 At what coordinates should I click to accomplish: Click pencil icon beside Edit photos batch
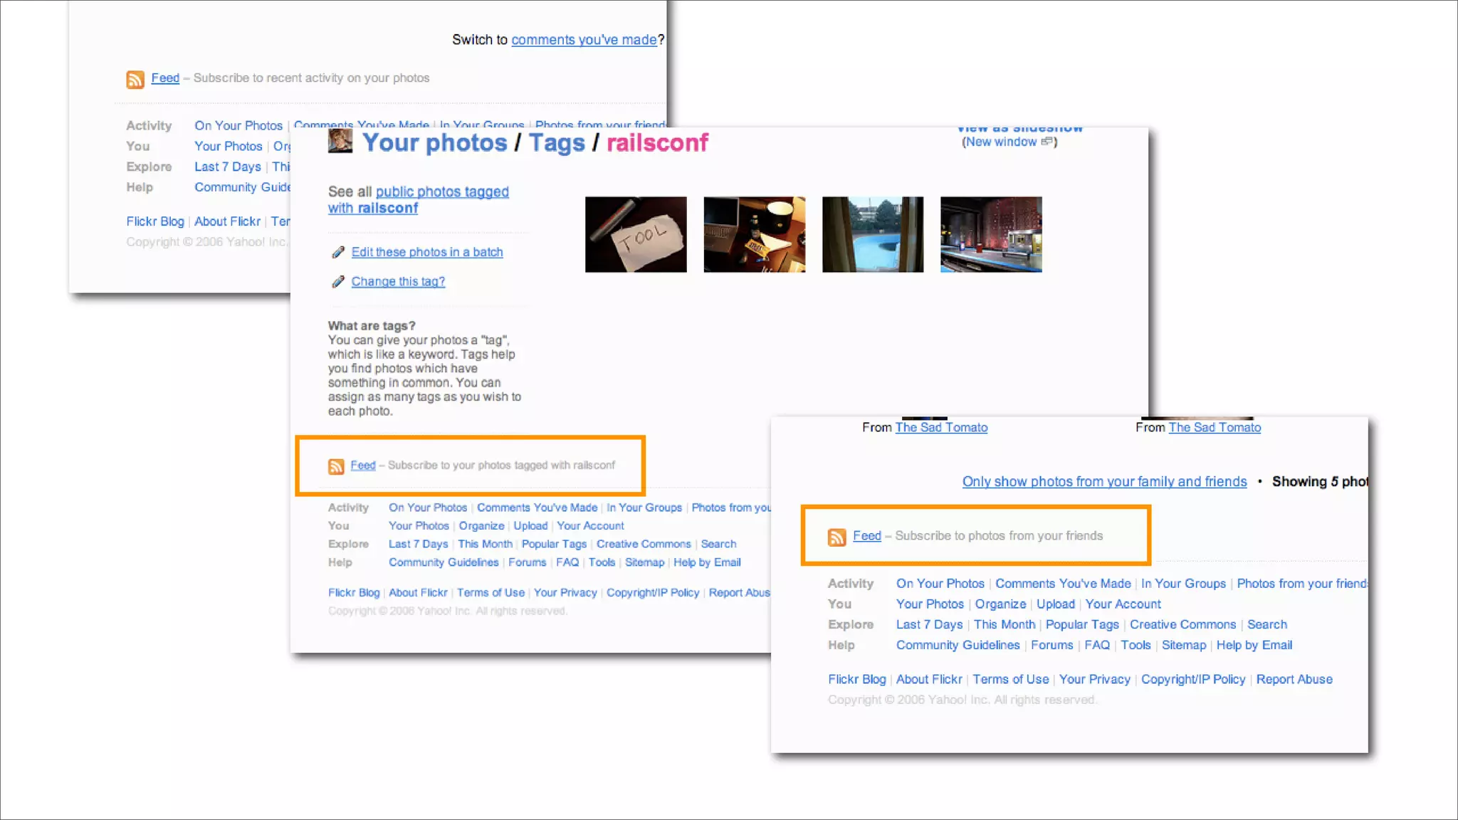[x=338, y=253]
